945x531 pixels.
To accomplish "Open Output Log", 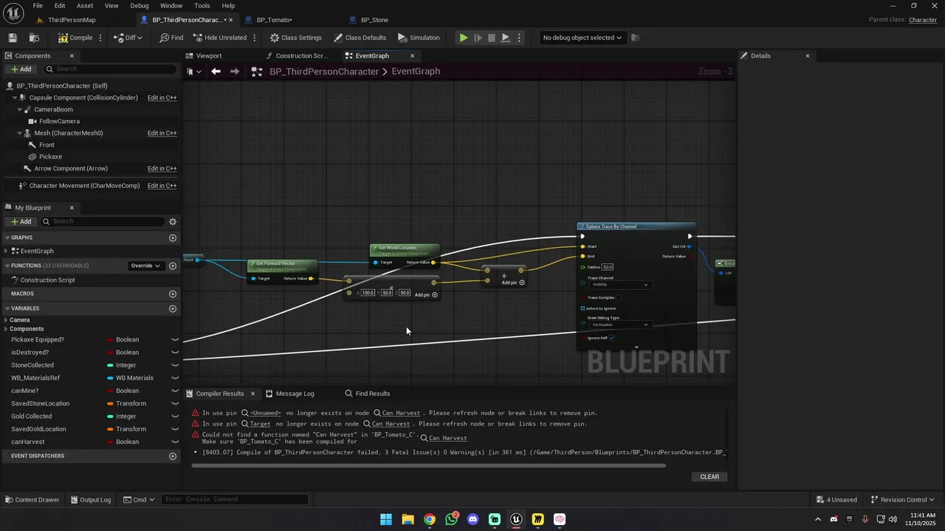I will [91, 499].
